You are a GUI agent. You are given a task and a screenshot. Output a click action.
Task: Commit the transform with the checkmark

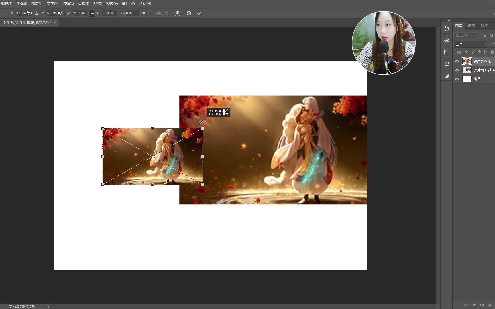199,13
